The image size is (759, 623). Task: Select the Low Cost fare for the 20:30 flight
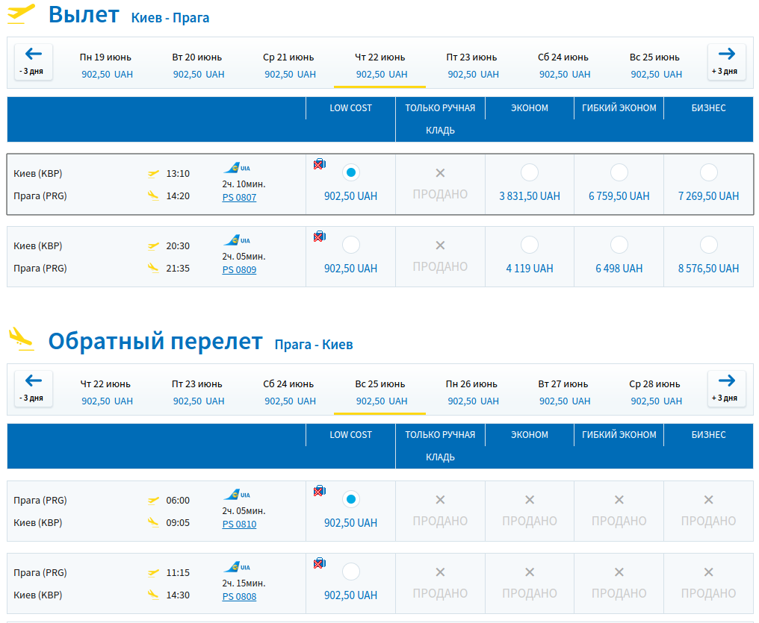pyautogui.click(x=350, y=245)
